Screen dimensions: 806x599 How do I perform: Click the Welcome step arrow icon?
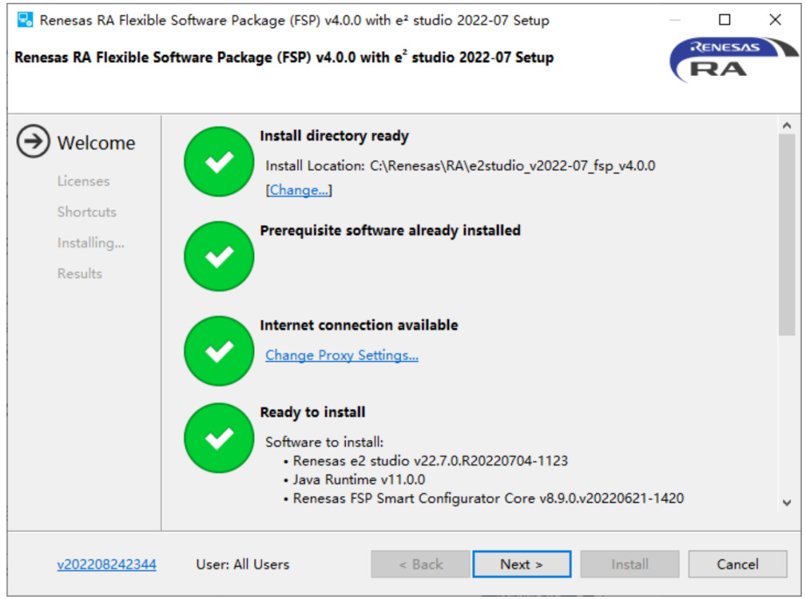33,141
